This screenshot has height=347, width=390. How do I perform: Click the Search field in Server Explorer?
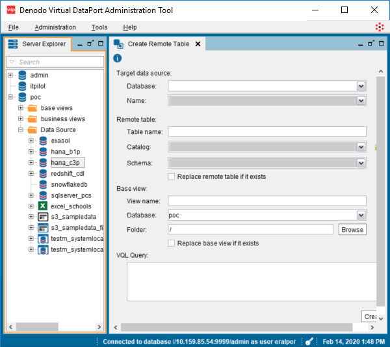coord(60,62)
